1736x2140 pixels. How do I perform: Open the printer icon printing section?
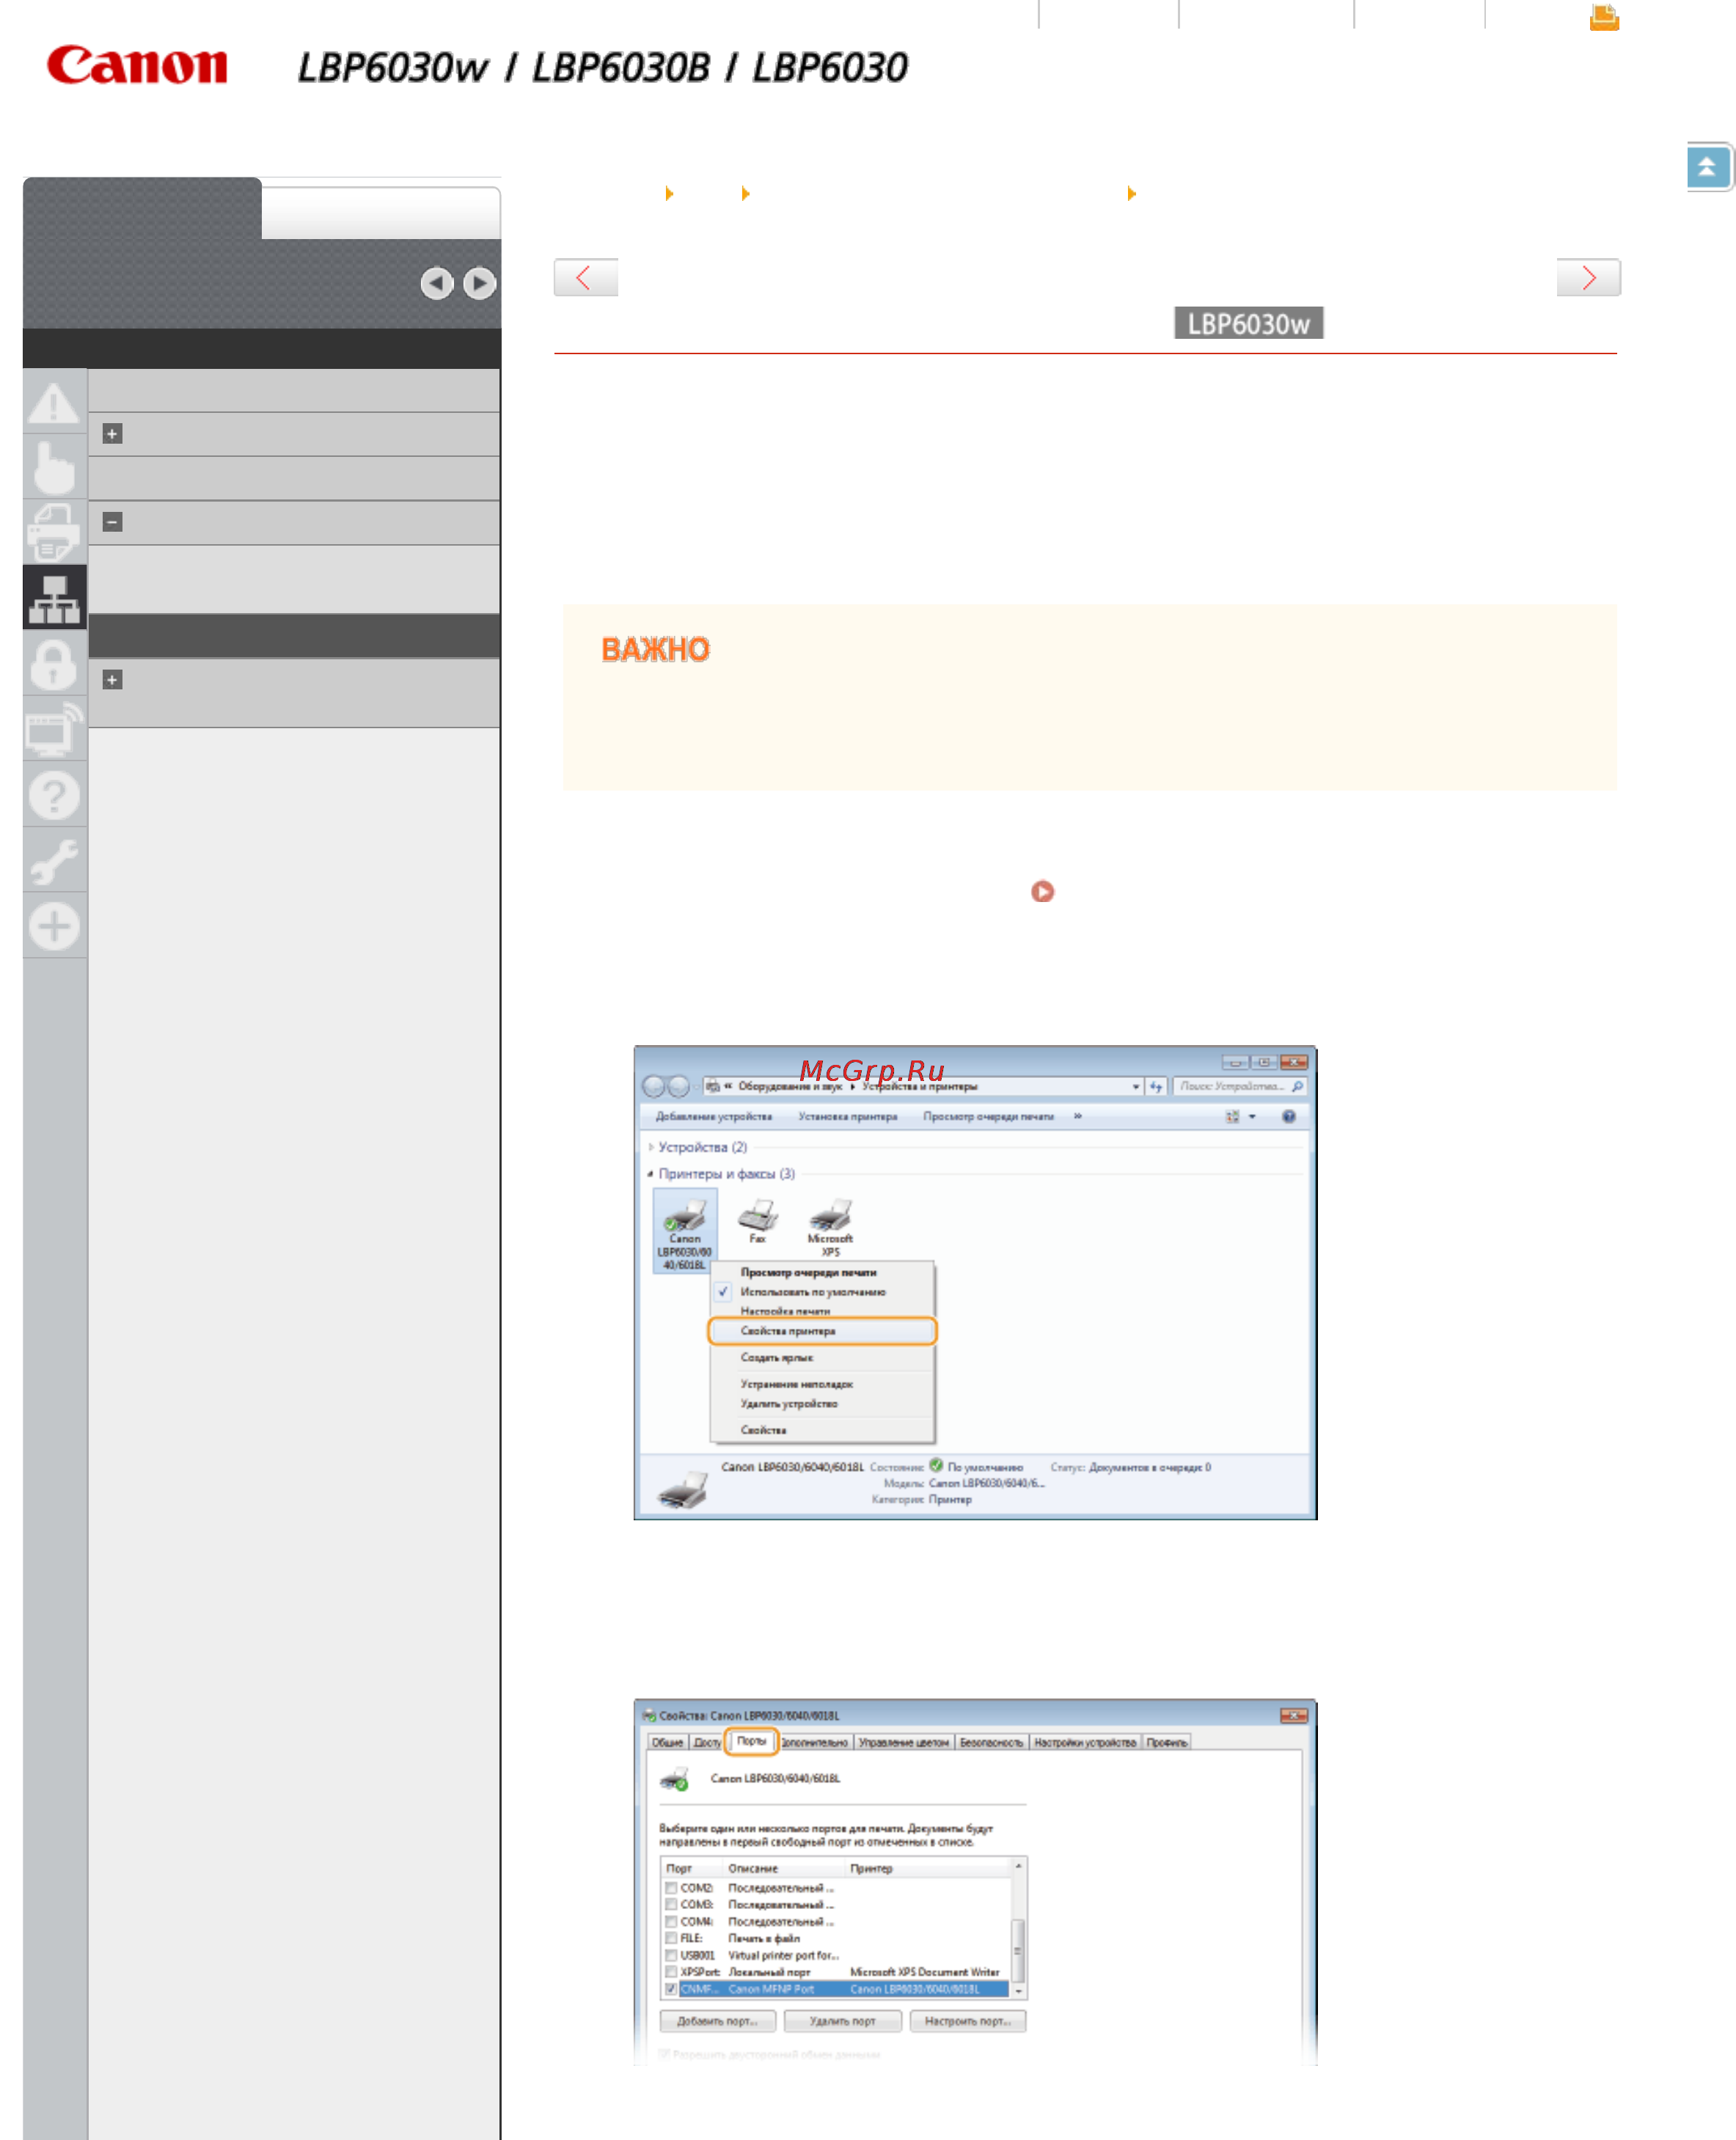click(x=54, y=532)
